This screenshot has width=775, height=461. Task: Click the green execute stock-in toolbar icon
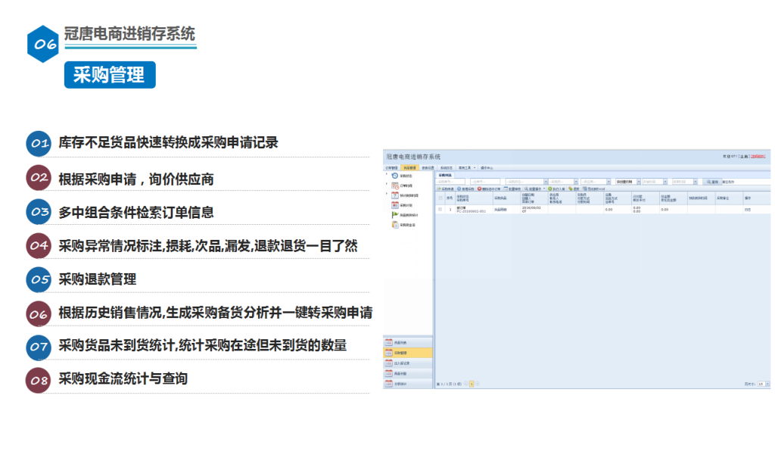click(550, 188)
